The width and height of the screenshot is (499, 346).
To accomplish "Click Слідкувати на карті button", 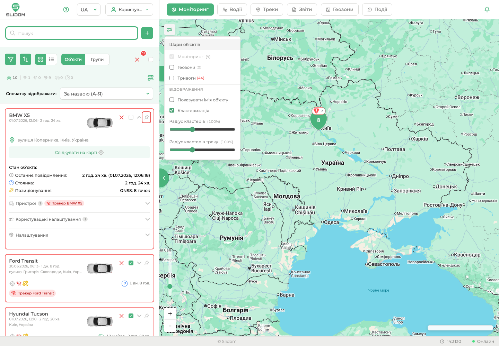I will click(x=79, y=153).
